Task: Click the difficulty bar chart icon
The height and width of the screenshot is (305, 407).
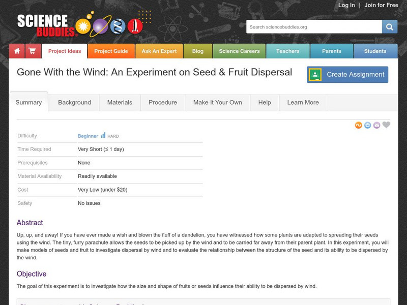Action: pyautogui.click(x=103, y=135)
